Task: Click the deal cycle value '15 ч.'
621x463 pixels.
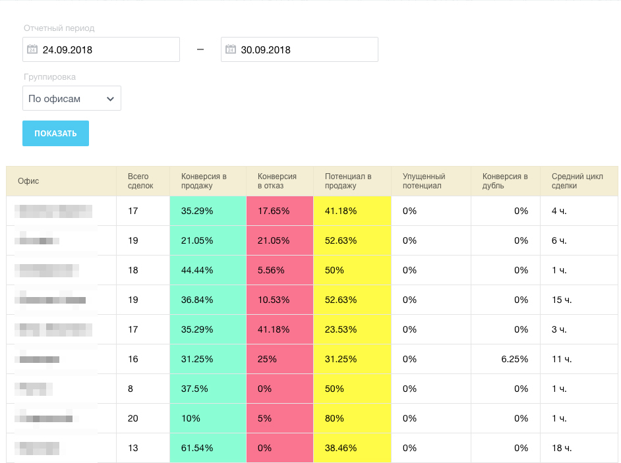Action: (x=562, y=300)
